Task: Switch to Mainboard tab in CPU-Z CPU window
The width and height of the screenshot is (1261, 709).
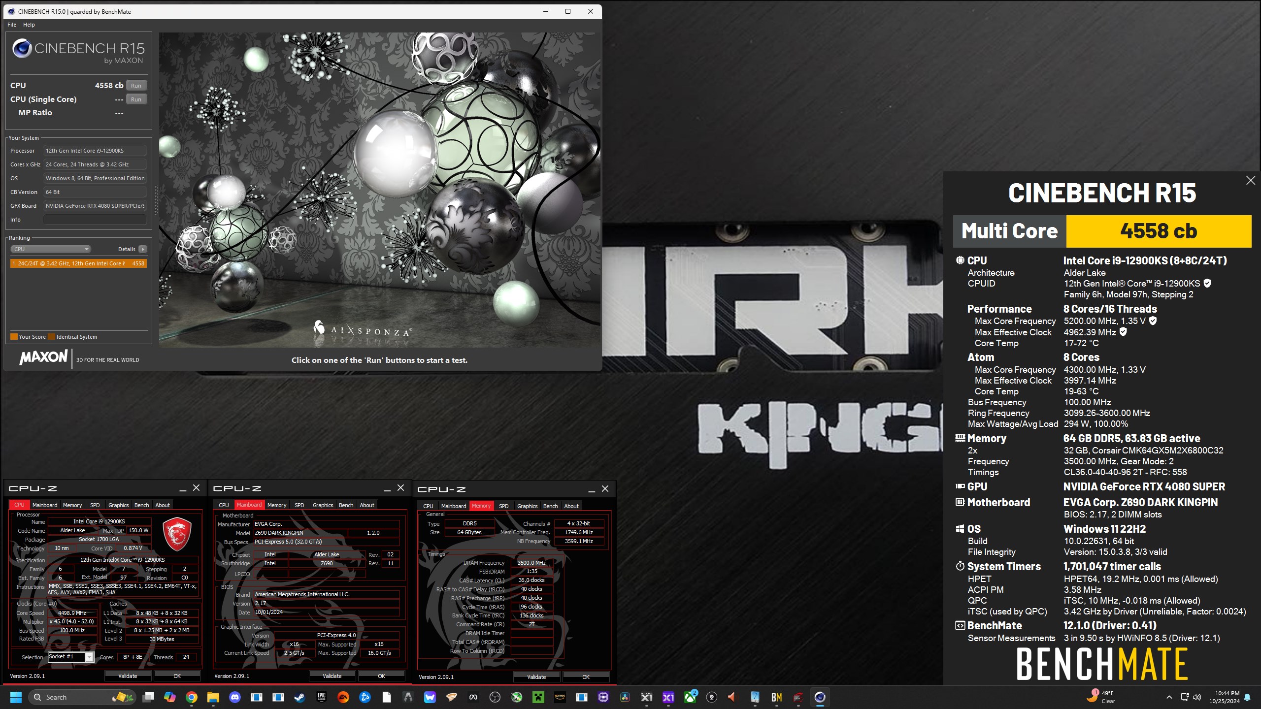Action: [x=45, y=505]
